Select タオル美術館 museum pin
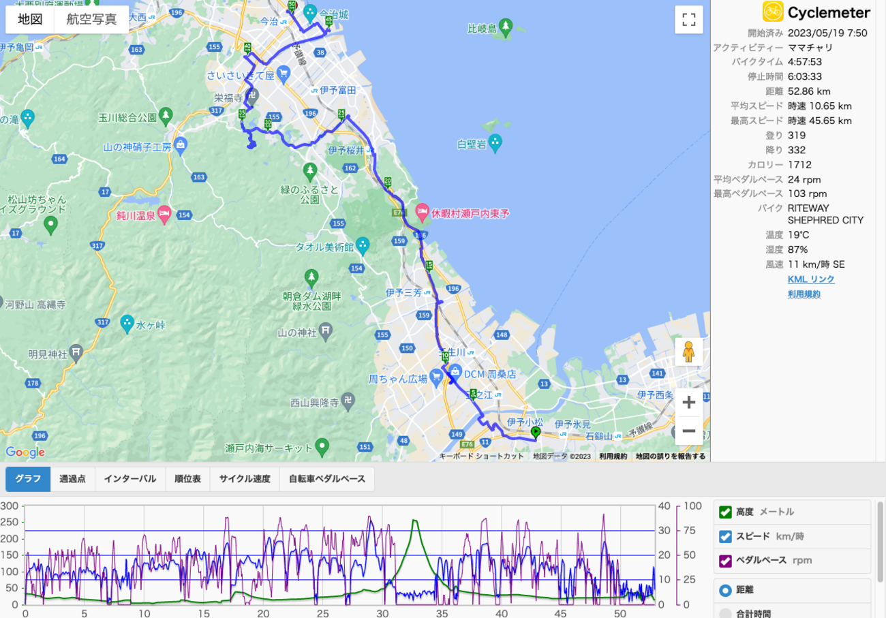 363,244
